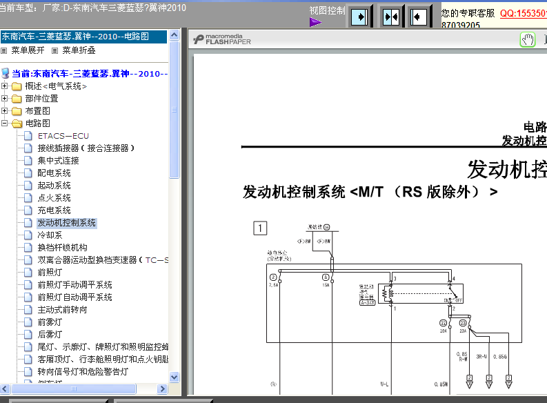Expand the 概述<电气系统> folder
This screenshot has height=403, width=547.
[4, 86]
